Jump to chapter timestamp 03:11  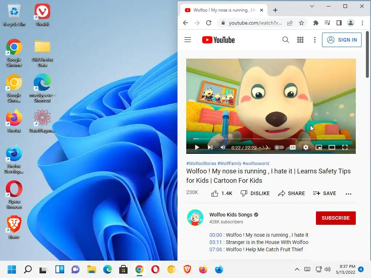tap(216, 242)
